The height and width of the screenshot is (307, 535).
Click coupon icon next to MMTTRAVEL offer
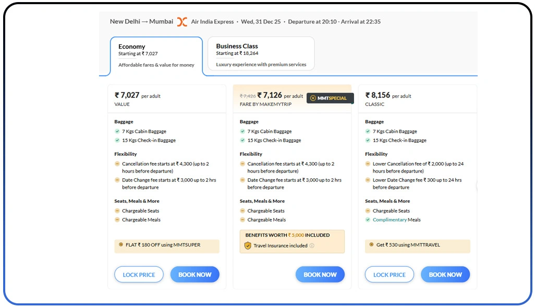371,244
